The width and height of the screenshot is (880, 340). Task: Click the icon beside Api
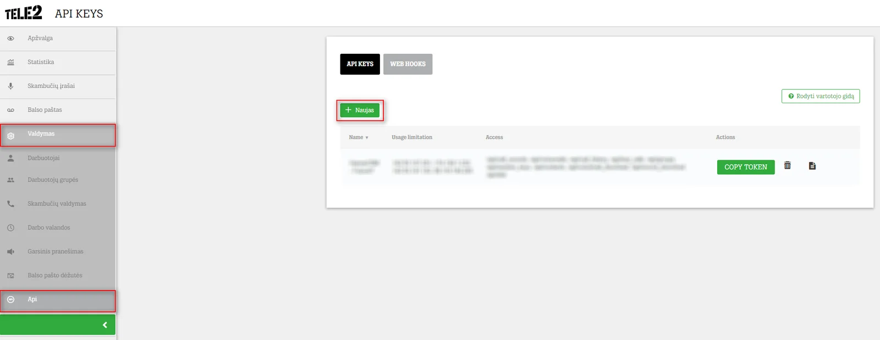point(10,300)
